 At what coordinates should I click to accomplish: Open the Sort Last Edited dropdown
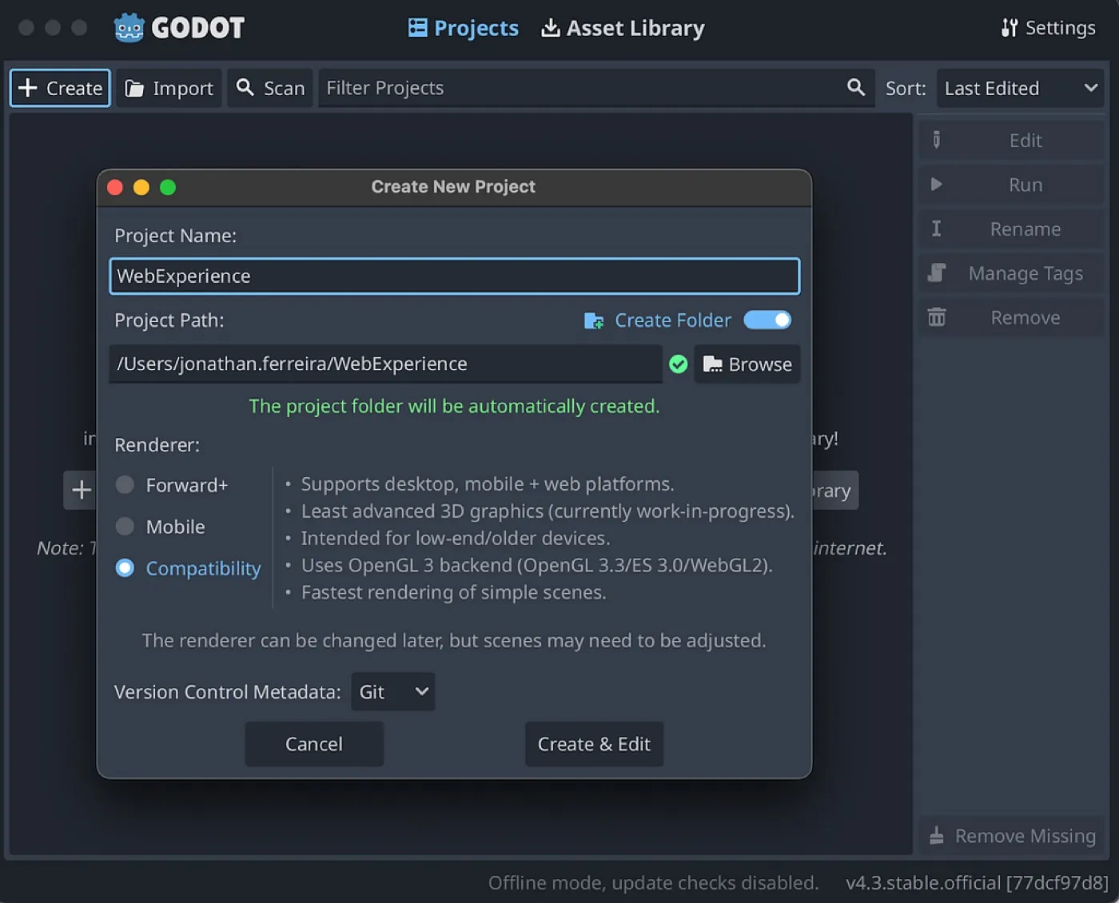(x=1020, y=88)
